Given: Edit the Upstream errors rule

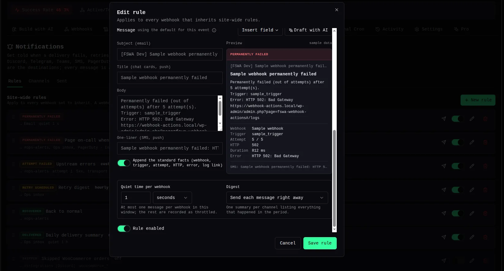Looking at the screenshot, I should click(x=472, y=166).
